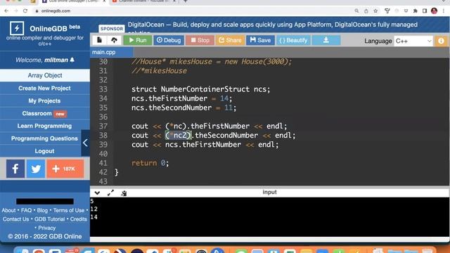Switch to the main.cpp tab
The height and width of the screenshot is (253, 450).
point(111,52)
